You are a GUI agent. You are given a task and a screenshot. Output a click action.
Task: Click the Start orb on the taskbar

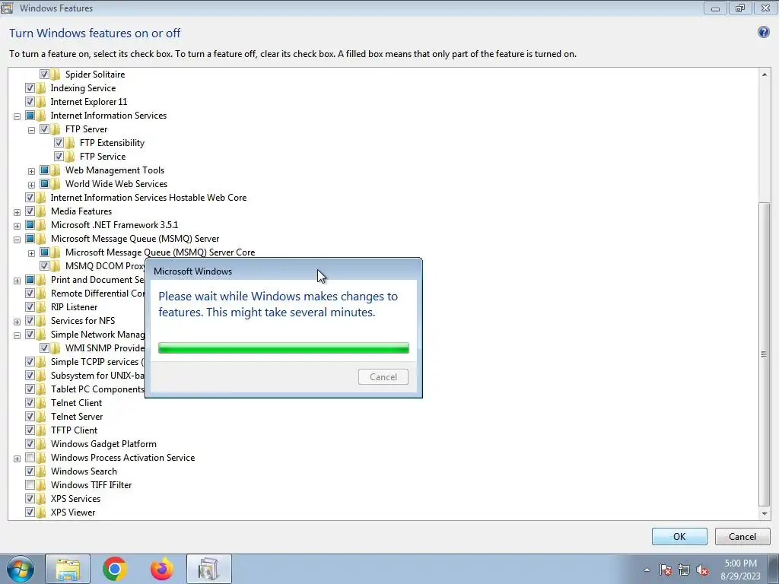[x=21, y=569]
